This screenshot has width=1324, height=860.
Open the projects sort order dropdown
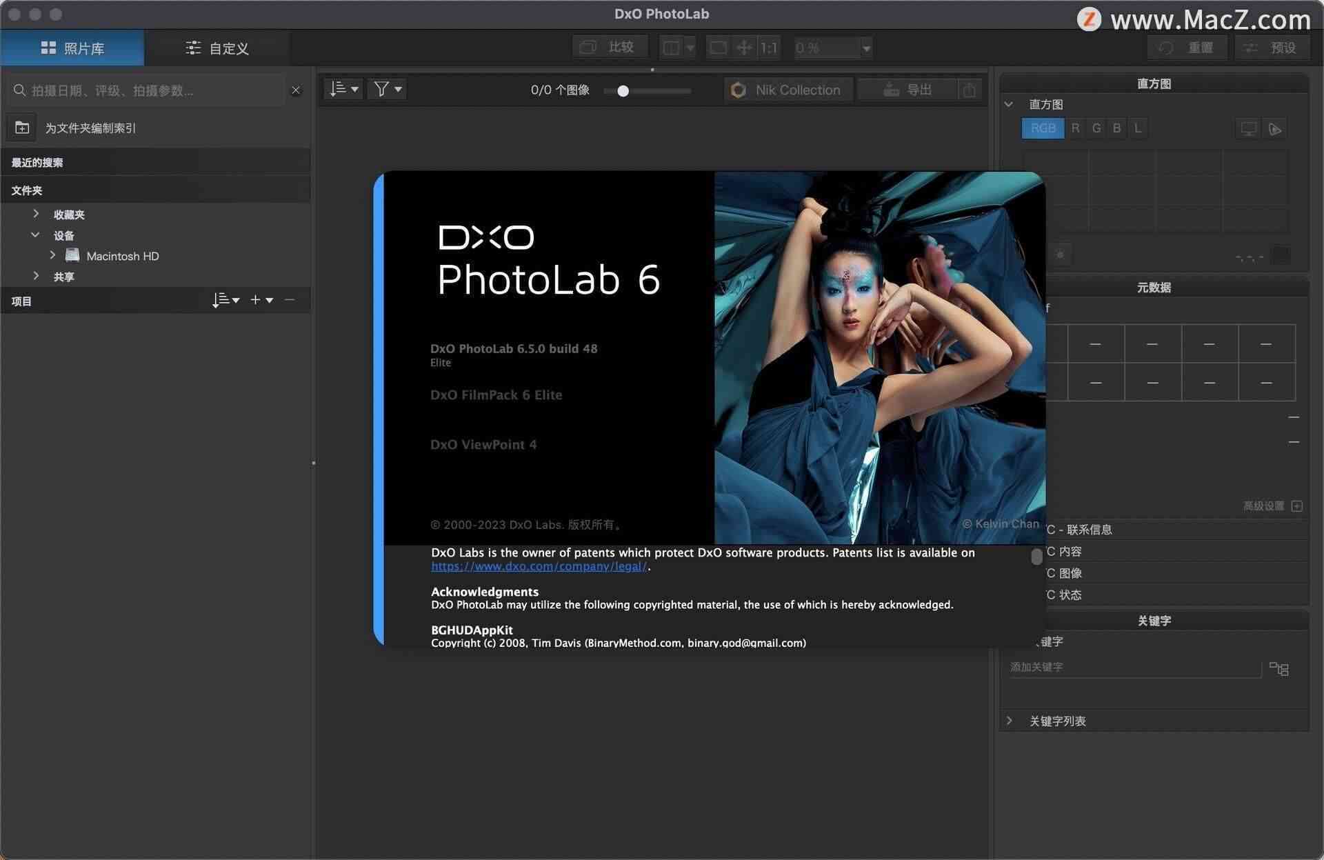coord(225,300)
